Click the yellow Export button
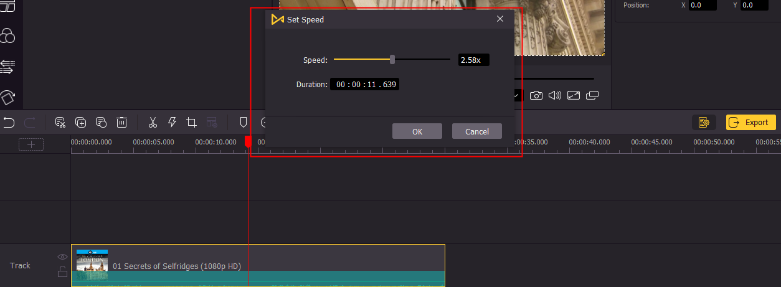The width and height of the screenshot is (781, 287). click(751, 123)
